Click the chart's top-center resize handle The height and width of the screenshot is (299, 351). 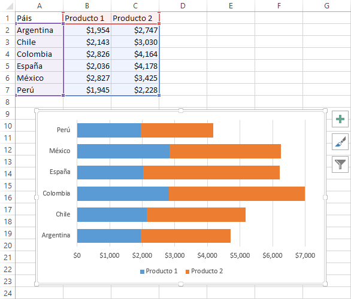click(x=181, y=111)
